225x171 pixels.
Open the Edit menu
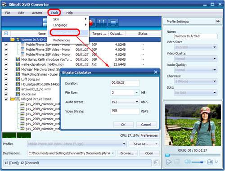pos(21,13)
